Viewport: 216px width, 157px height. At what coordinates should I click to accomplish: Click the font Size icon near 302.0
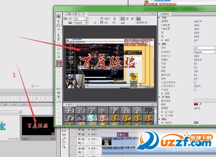102,19
